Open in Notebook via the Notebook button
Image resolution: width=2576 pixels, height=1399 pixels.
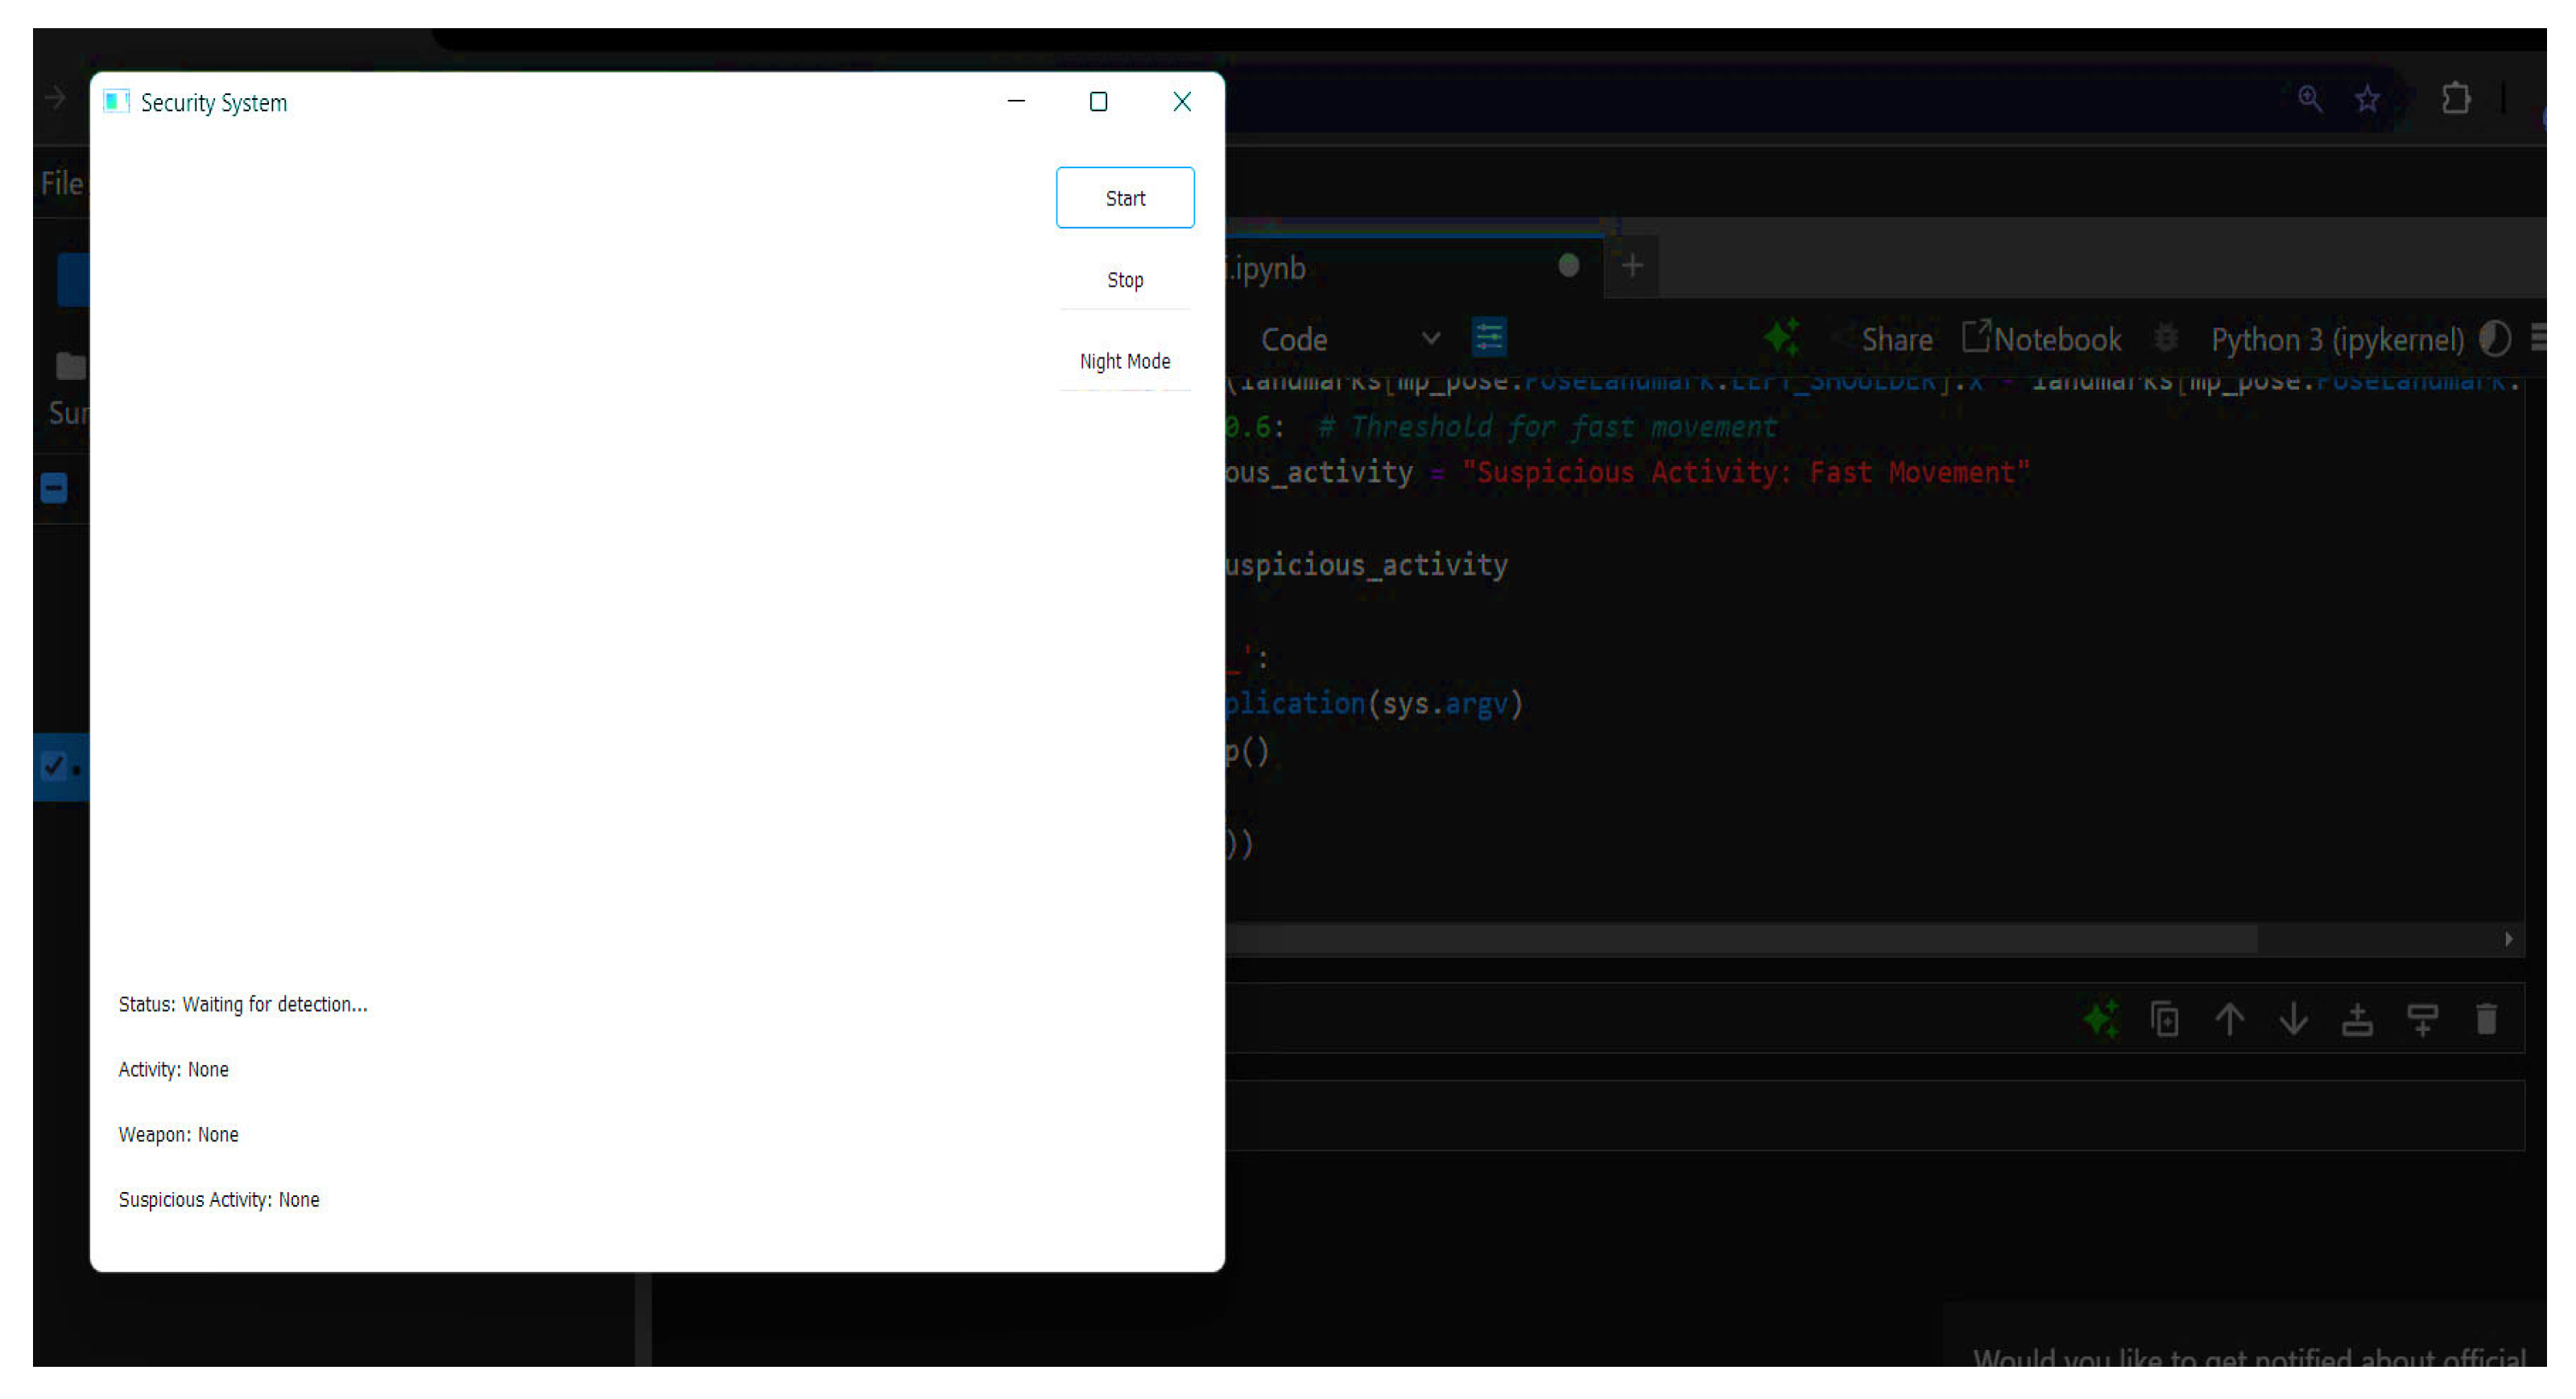pos(2042,339)
